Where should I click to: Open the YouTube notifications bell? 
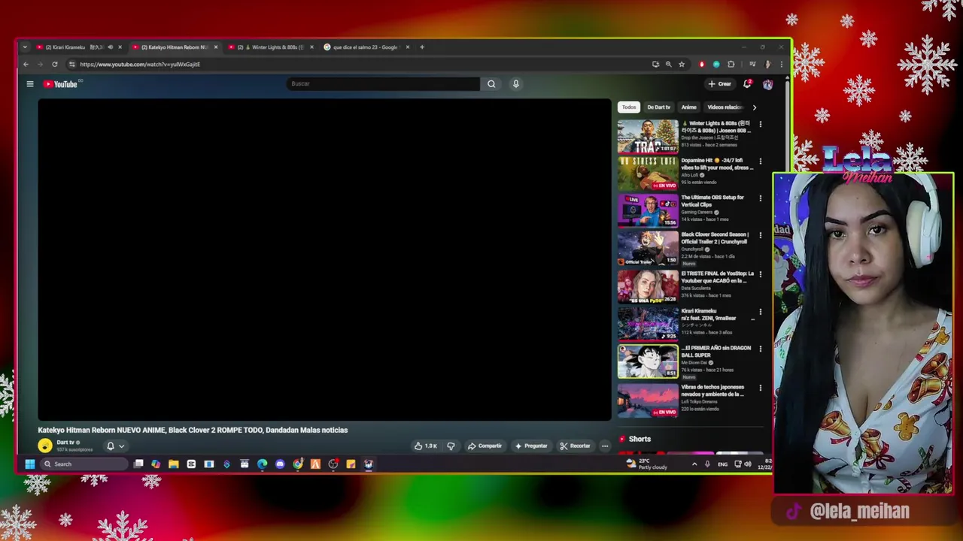747,84
